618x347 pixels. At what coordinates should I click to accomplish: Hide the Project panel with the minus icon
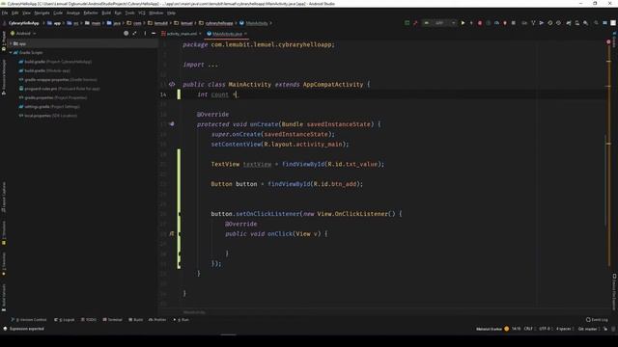154,34
